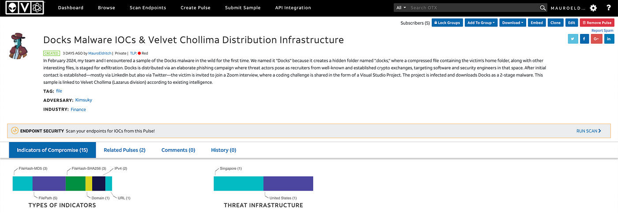
Task: Click the FileHash-MD5 chart segment
Action: (23, 183)
